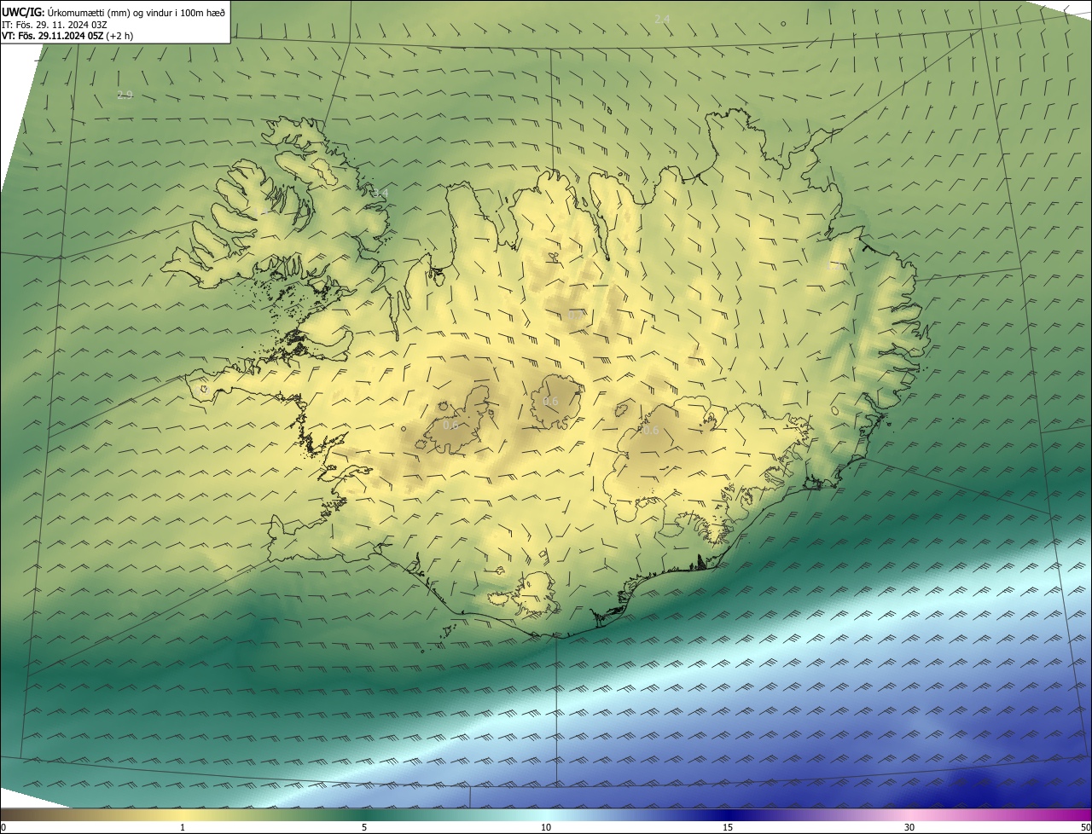The image size is (1092, 834).
Task: Click the 1 tick label on the color scale
Action: pos(183,827)
